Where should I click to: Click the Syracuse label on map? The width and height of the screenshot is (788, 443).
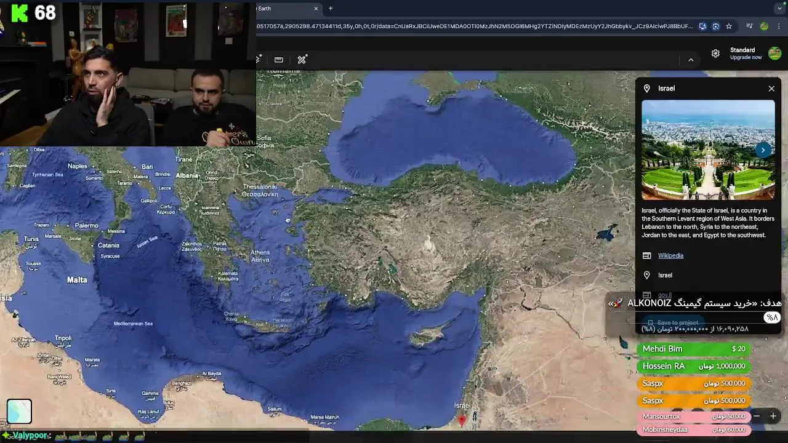coord(110,256)
